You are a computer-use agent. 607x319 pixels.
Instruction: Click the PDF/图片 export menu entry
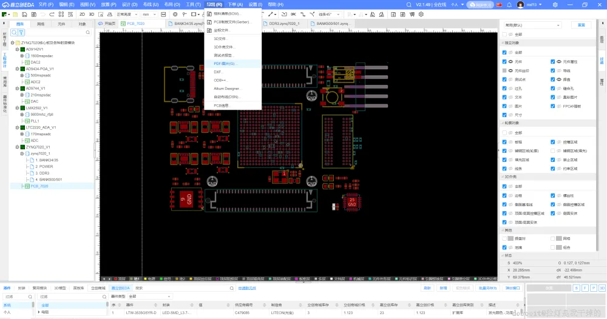(x=225, y=63)
